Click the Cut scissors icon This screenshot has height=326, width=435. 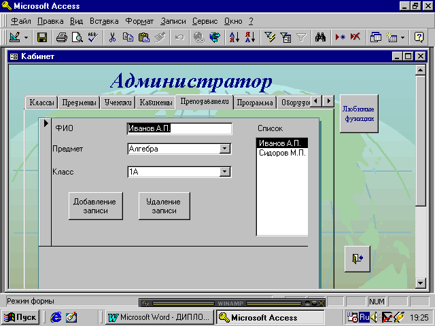pyautogui.click(x=113, y=37)
